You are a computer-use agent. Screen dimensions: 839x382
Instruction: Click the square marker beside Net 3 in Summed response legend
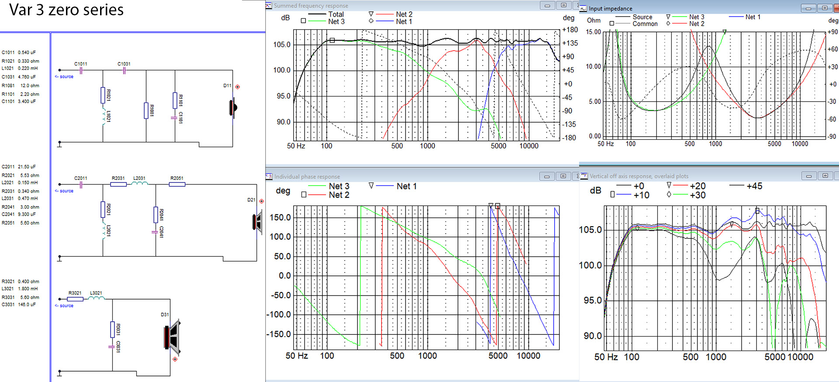pyautogui.click(x=303, y=21)
